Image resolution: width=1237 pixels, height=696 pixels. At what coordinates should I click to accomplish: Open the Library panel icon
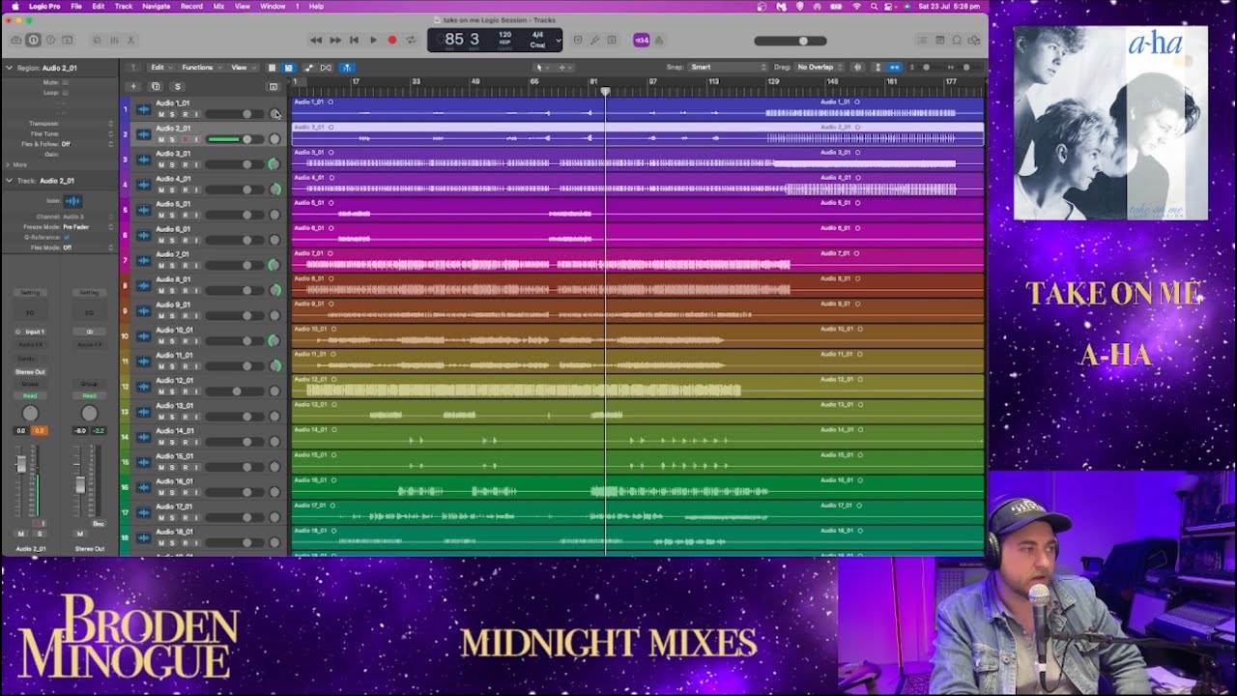point(16,40)
